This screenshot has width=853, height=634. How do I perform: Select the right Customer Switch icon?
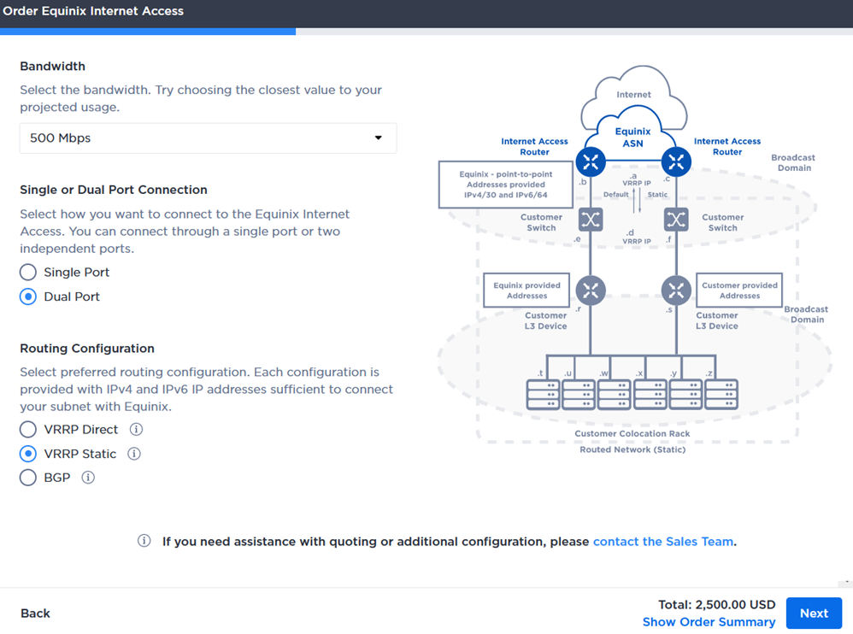coord(676,220)
